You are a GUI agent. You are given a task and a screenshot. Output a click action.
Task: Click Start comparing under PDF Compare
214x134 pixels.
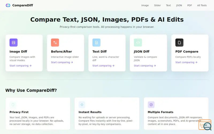click(x=186, y=62)
